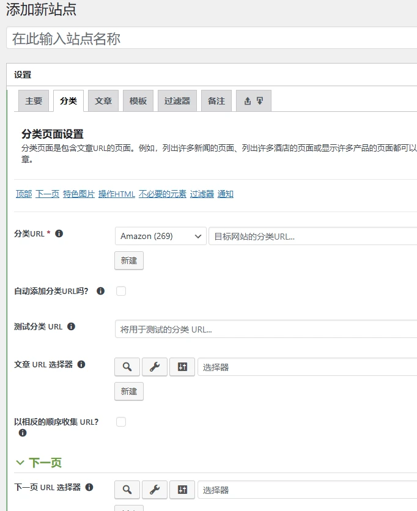Focus the site name title field
Viewport: 417px width, 511px height.
coord(212,38)
